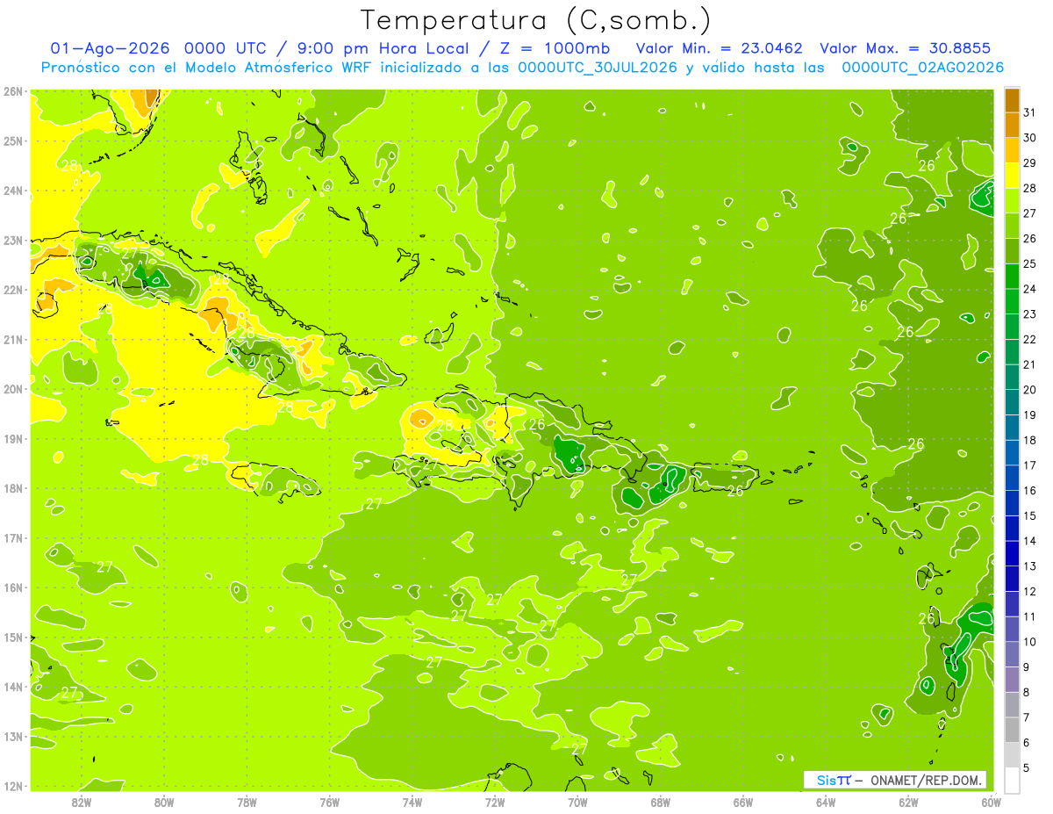1053x814 pixels.
Task: Click the "0000UTC_02AGO2026" valid-until time
Action: pyautogui.click(x=922, y=68)
